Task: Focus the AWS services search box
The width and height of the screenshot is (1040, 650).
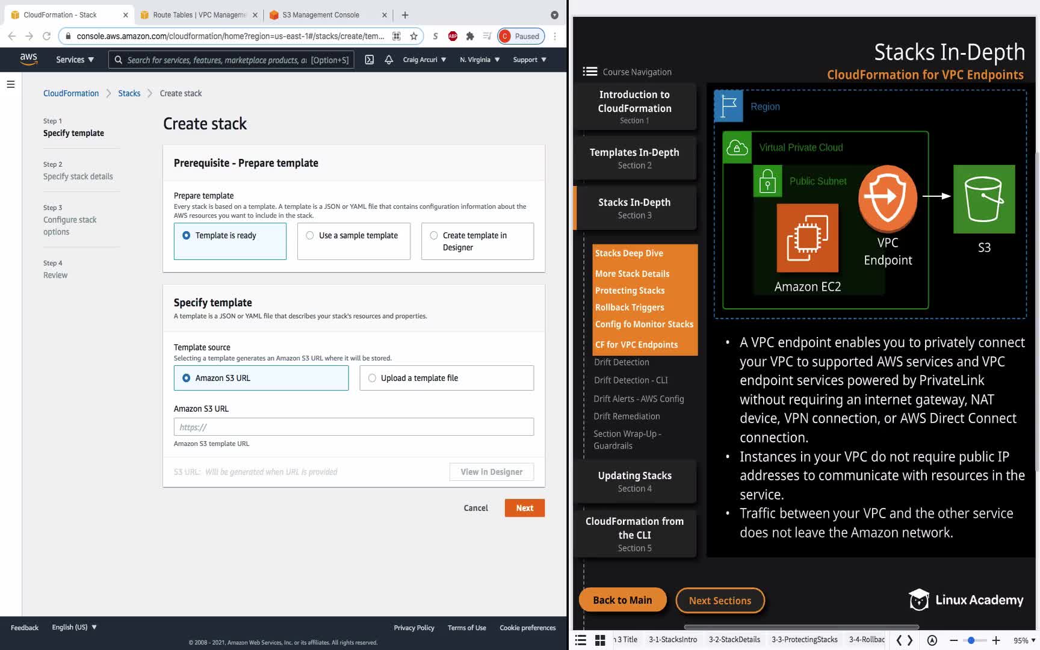Action: pyautogui.click(x=232, y=60)
